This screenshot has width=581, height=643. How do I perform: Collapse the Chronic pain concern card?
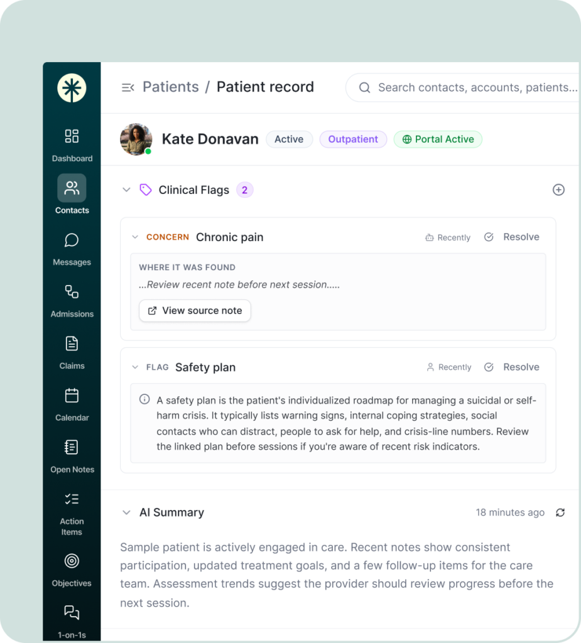[x=135, y=237]
